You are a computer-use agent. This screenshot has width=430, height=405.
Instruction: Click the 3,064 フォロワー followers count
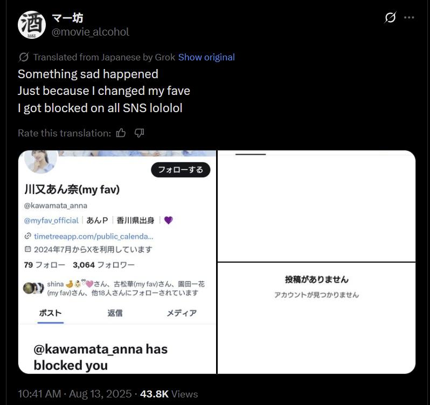tap(103, 265)
